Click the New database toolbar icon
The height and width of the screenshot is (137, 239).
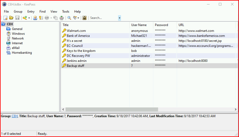coord(5,18)
